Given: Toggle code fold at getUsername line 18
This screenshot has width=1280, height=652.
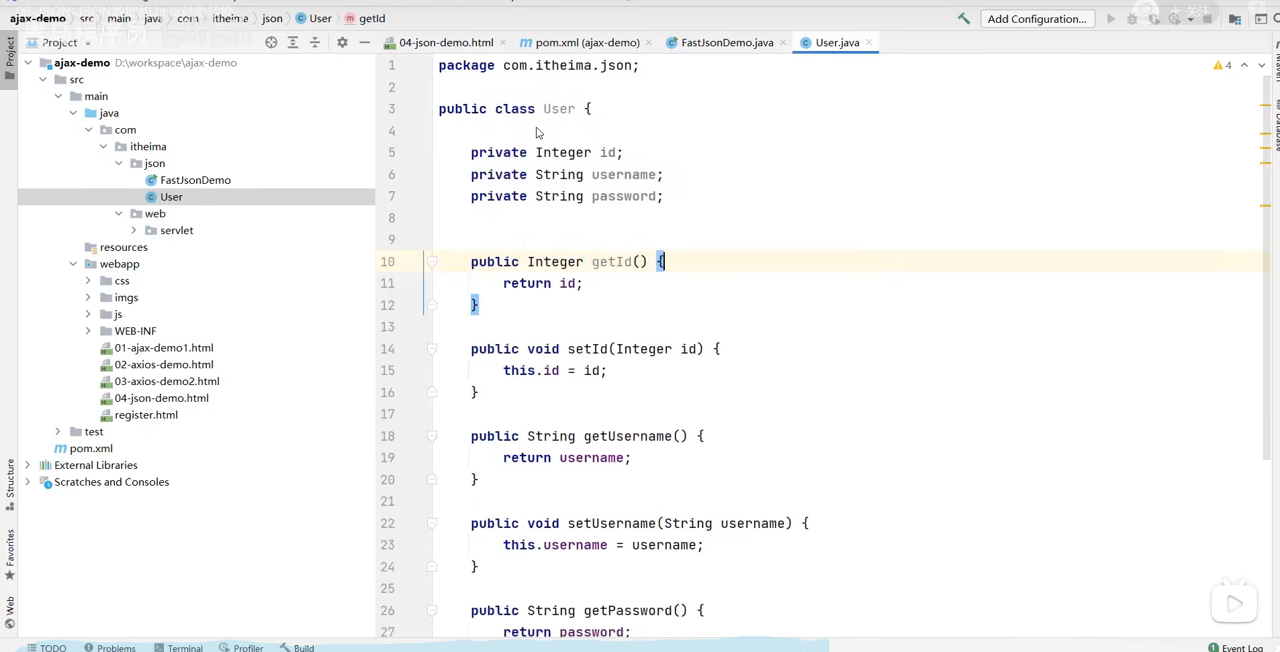Looking at the screenshot, I should click(432, 436).
